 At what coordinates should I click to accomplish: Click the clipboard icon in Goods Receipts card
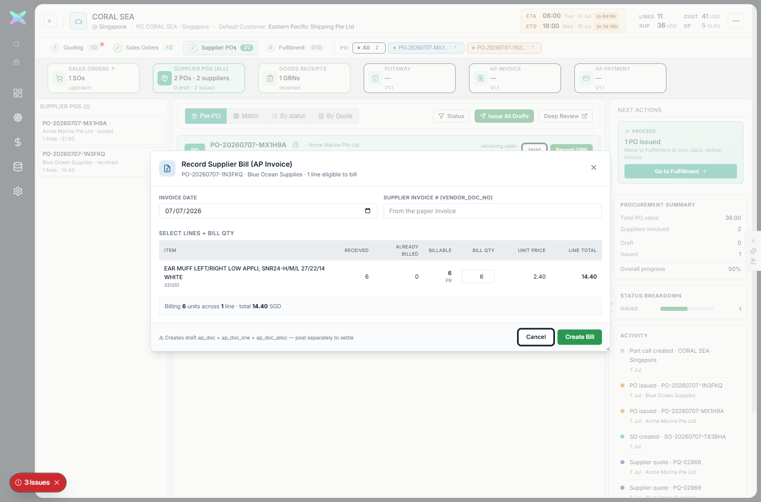[x=270, y=78]
